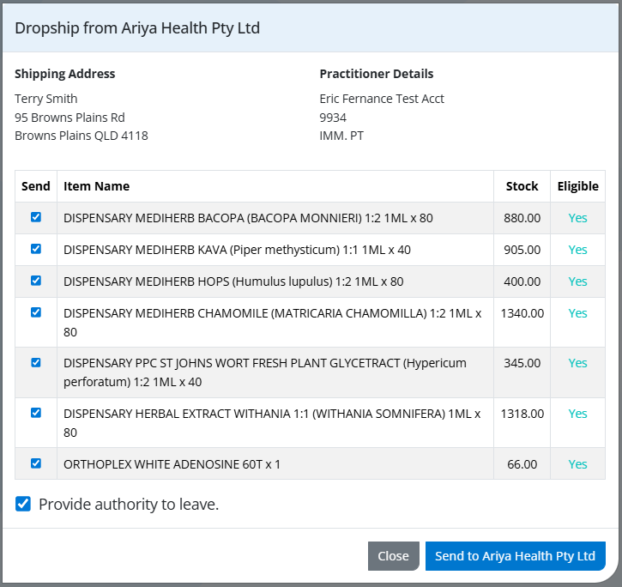Screen dimensions: 622x587
Task: Click recipient name Terry Smith
Action: pyautogui.click(x=46, y=99)
